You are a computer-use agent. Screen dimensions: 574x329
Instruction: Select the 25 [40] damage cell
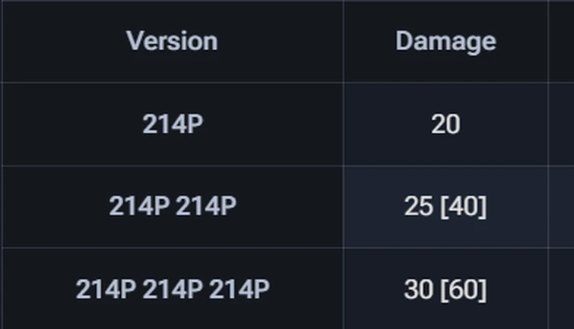pyautogui.click(x=446, y=206)
